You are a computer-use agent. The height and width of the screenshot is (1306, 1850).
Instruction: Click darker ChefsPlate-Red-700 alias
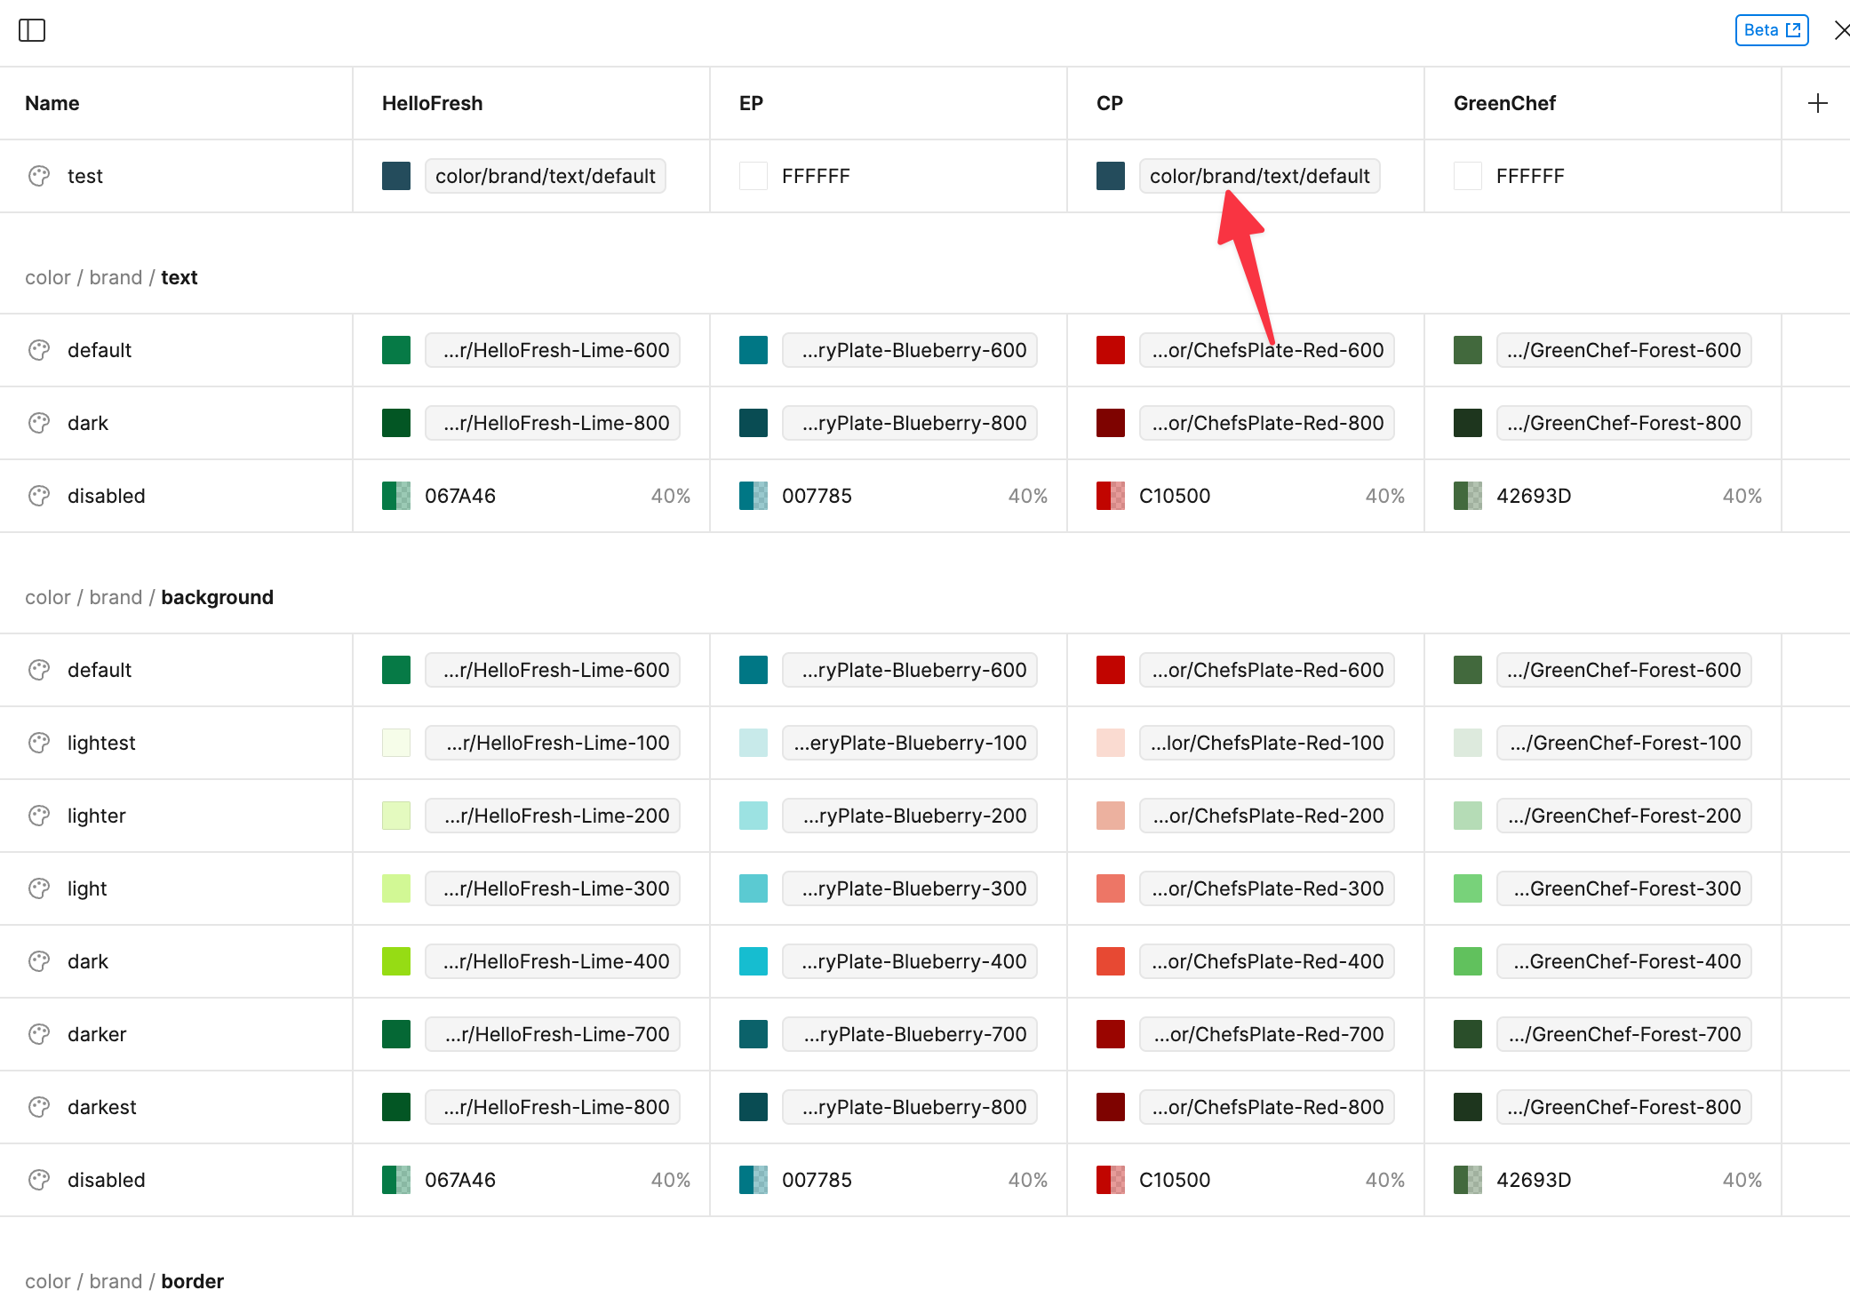click(1267, 1034)
